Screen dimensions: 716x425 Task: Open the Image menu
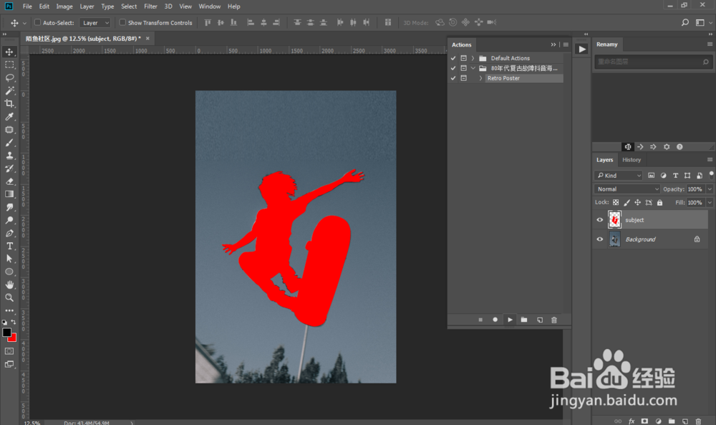64,6
